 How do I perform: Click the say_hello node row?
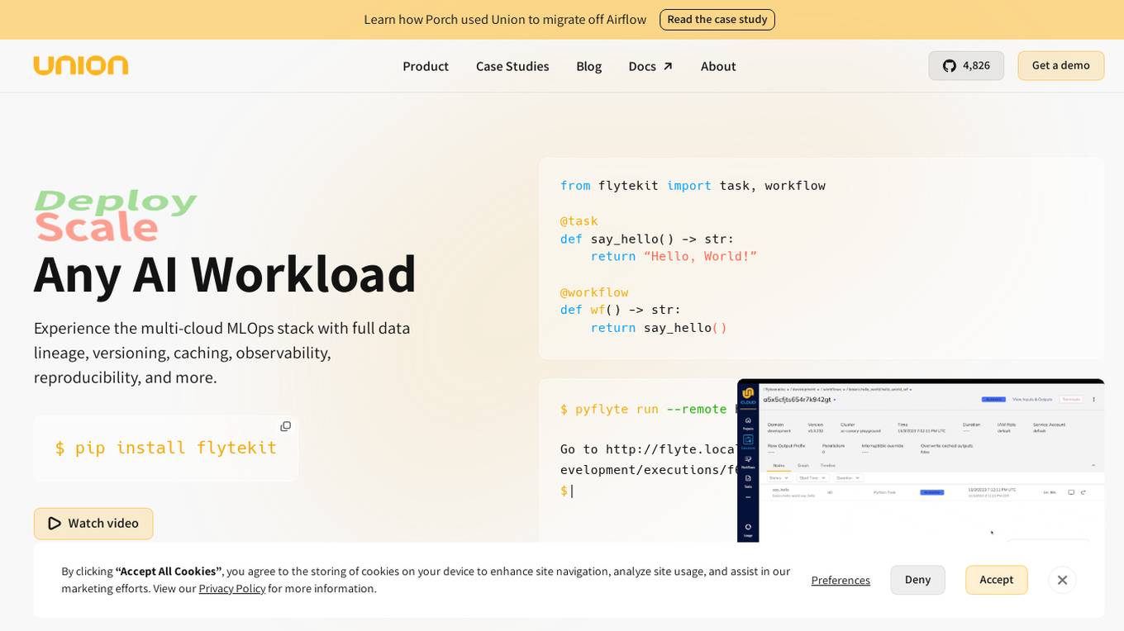point(931,492)
